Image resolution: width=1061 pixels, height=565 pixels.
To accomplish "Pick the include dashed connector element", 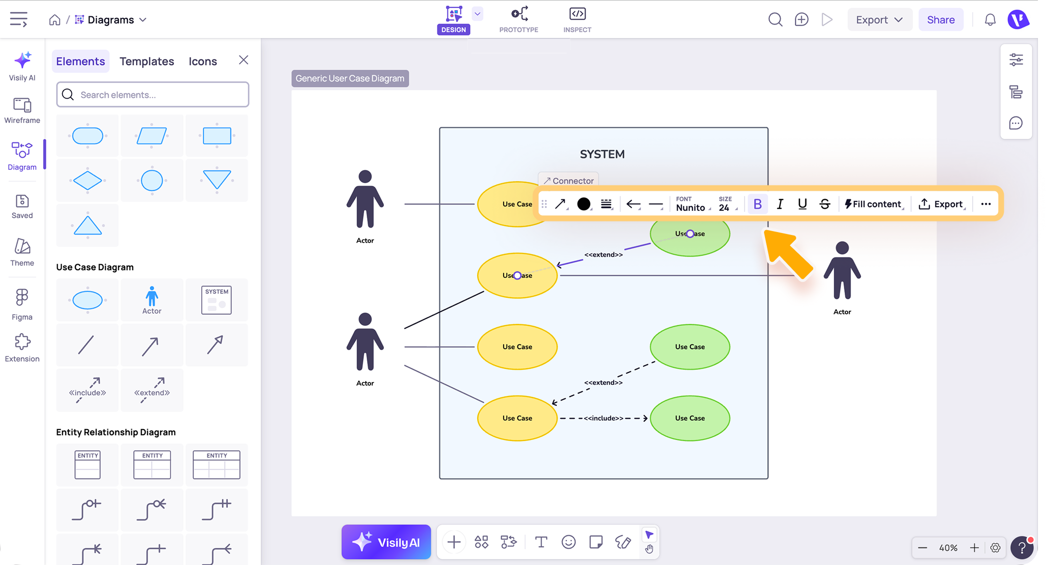I will click(x=87, y=390).
